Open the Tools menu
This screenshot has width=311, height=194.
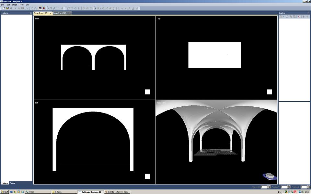point(21,5)
